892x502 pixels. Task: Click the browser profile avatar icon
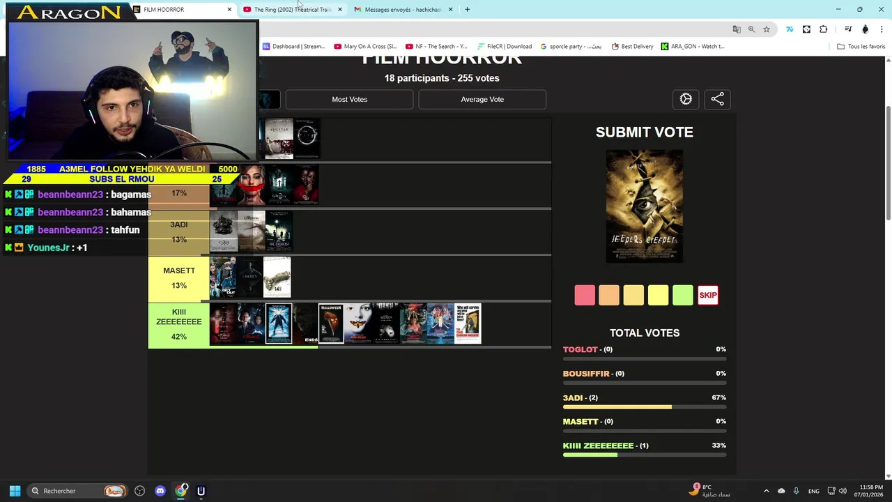click(866, 29)
